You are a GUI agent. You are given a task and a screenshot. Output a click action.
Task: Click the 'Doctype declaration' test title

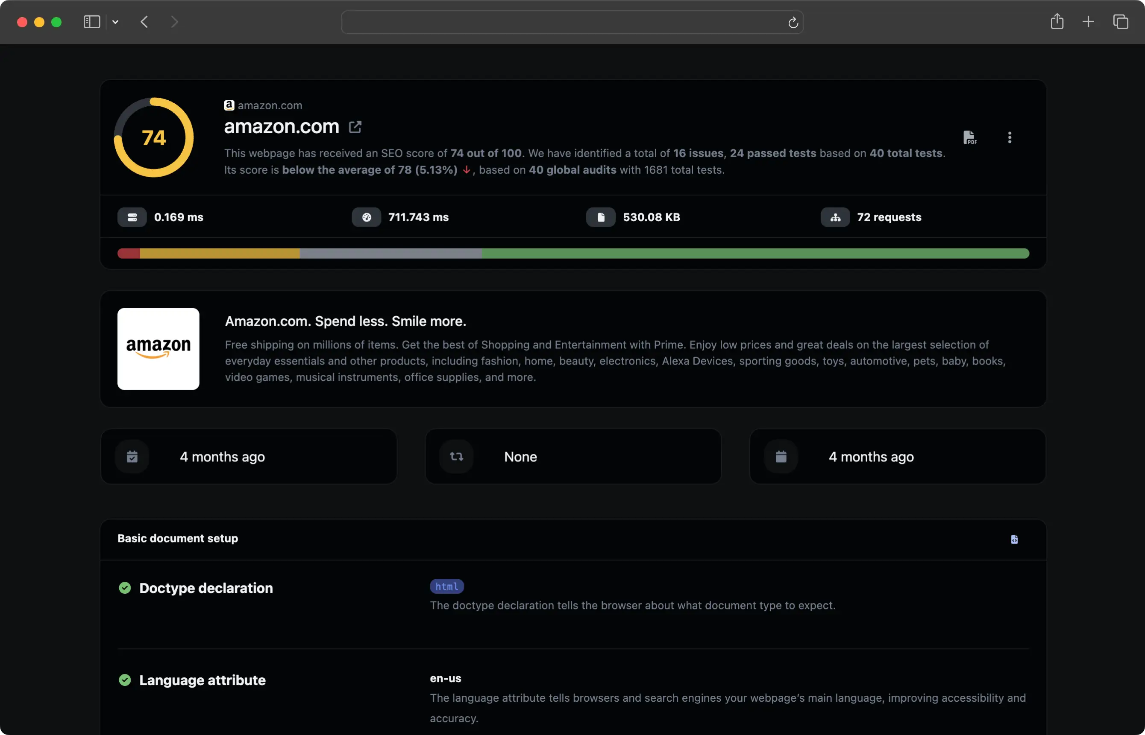[x=206, y=588]
